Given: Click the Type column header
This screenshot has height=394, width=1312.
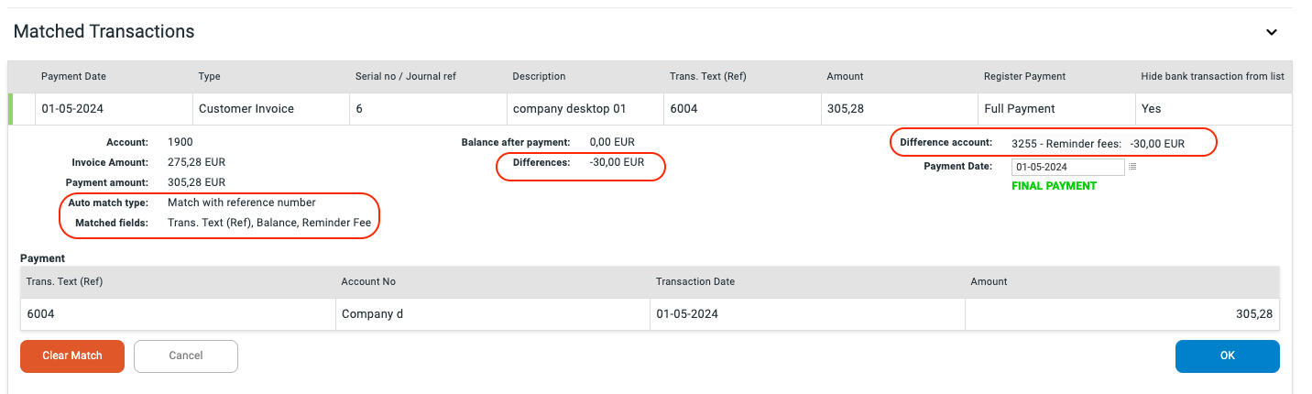Looking at the screenshot, I should coord(210,76).
